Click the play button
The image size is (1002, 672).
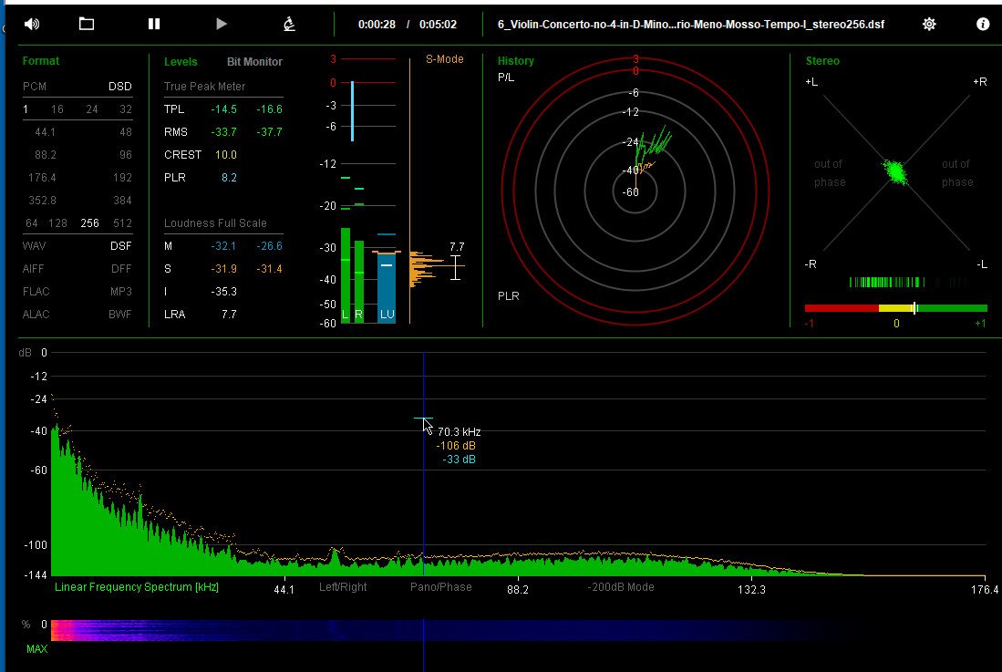pos(222,25)
